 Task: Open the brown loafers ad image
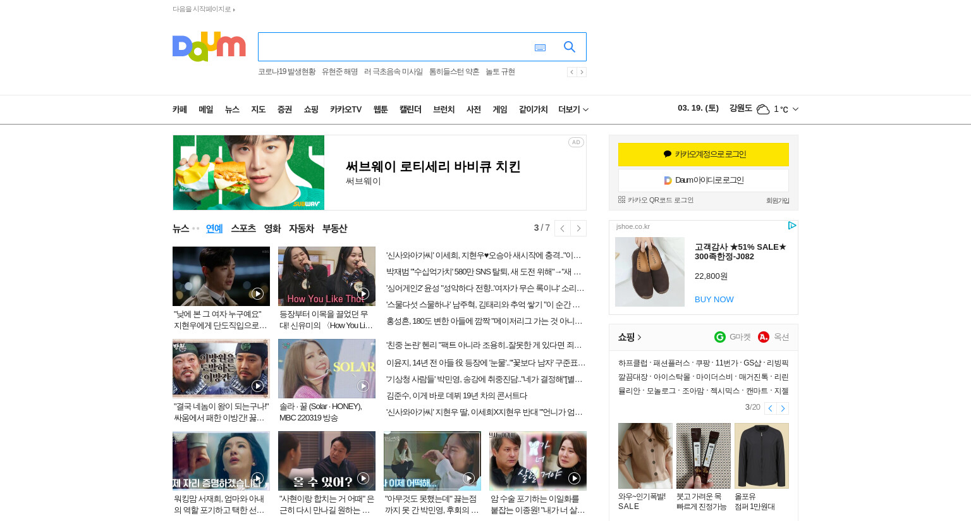[x=650, y=272]
